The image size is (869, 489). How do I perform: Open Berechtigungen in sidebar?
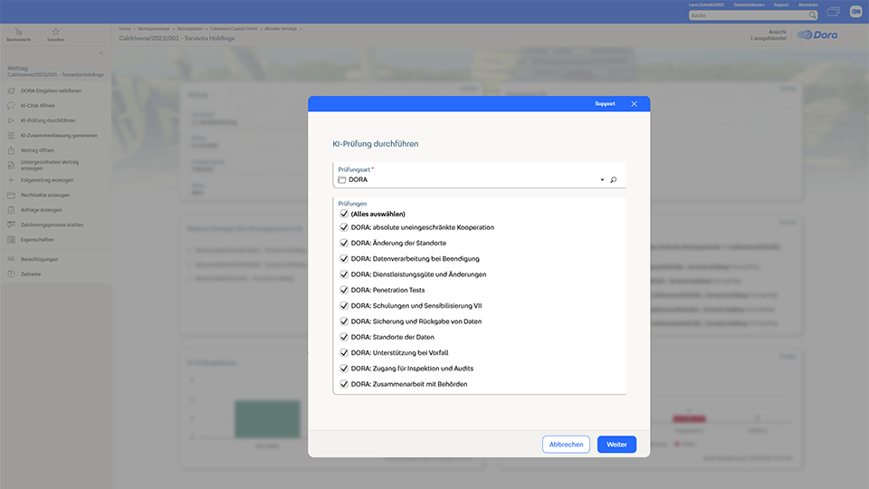coord(39,260)
